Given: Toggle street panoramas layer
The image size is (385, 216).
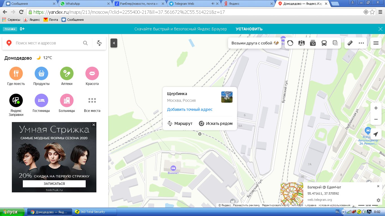Looking at the screenshot, I should (x=302, y=43).
